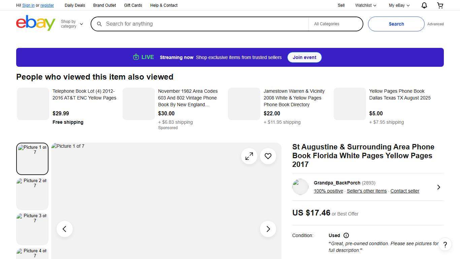This screenshot has width=460, height=259.
Task: Expand the My eBay menu
Action: pos(399,5)
